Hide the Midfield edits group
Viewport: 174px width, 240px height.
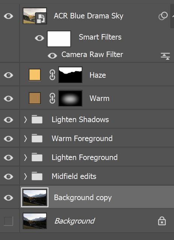click(x=8, y=177)
